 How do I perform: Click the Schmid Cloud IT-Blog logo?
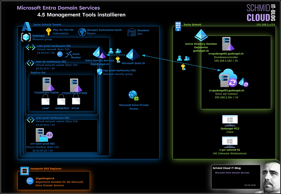[261, 13]
